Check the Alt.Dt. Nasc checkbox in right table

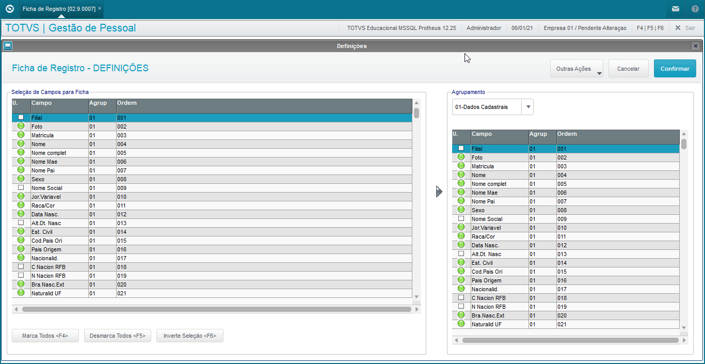(461, 254)
